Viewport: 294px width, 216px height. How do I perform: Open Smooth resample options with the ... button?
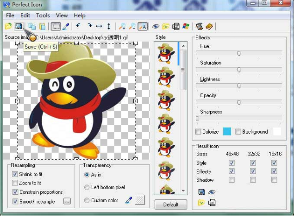coord(67,201)
